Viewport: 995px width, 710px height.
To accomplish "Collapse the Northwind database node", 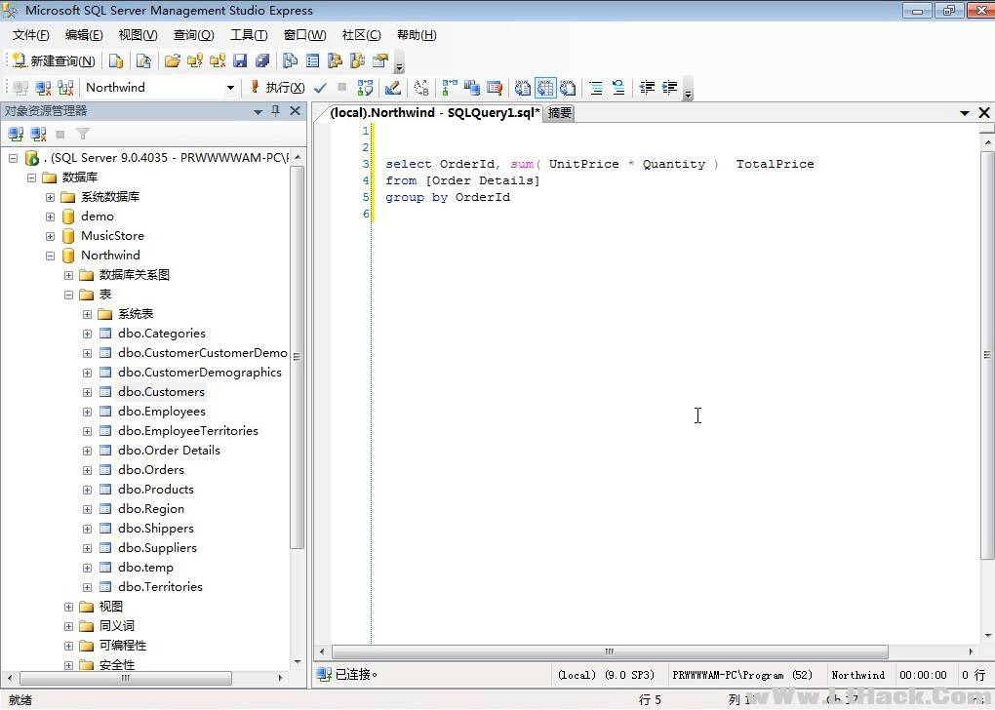I will point(50,256).
